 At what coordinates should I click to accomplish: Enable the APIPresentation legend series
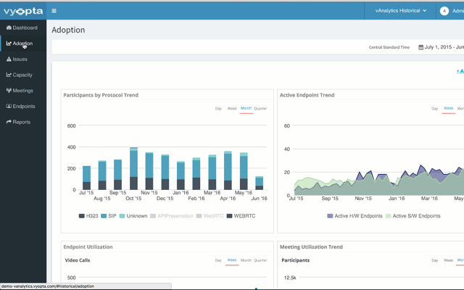point(172,216)
